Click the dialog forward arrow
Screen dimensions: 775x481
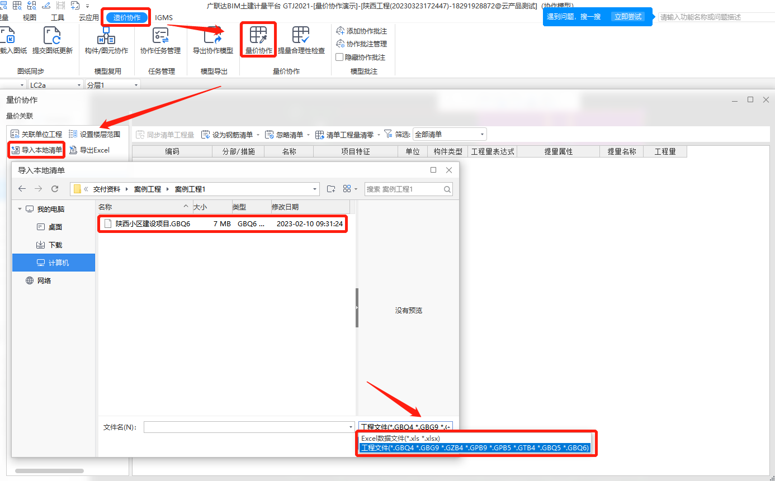point(39,189)
